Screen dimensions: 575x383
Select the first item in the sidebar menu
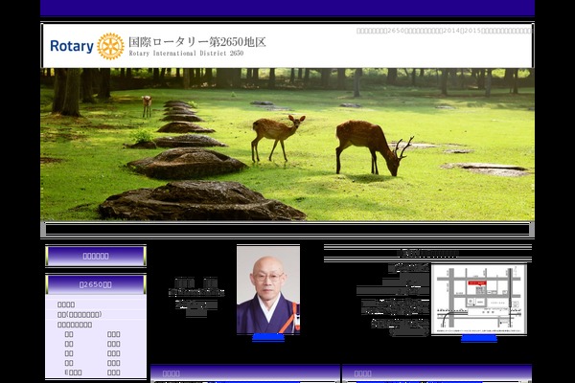65,304
